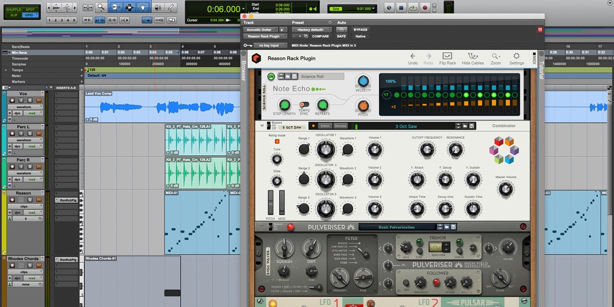Screen dimensions: 614x307
Task: Expand the Tempo ruler row
Action: (5, 70)
